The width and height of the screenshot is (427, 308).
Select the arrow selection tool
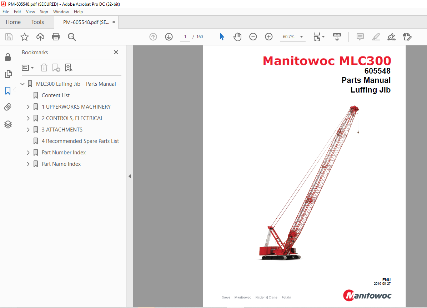point(222,37)
